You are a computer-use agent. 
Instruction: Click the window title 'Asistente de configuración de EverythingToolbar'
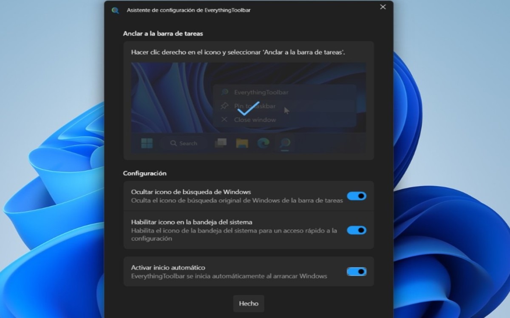[x=189, y=10]
